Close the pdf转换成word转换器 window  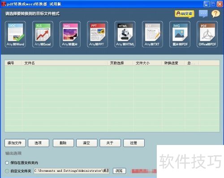point(220,4)
